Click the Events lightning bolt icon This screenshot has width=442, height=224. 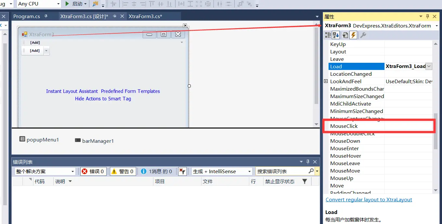(x=353, y=35)
